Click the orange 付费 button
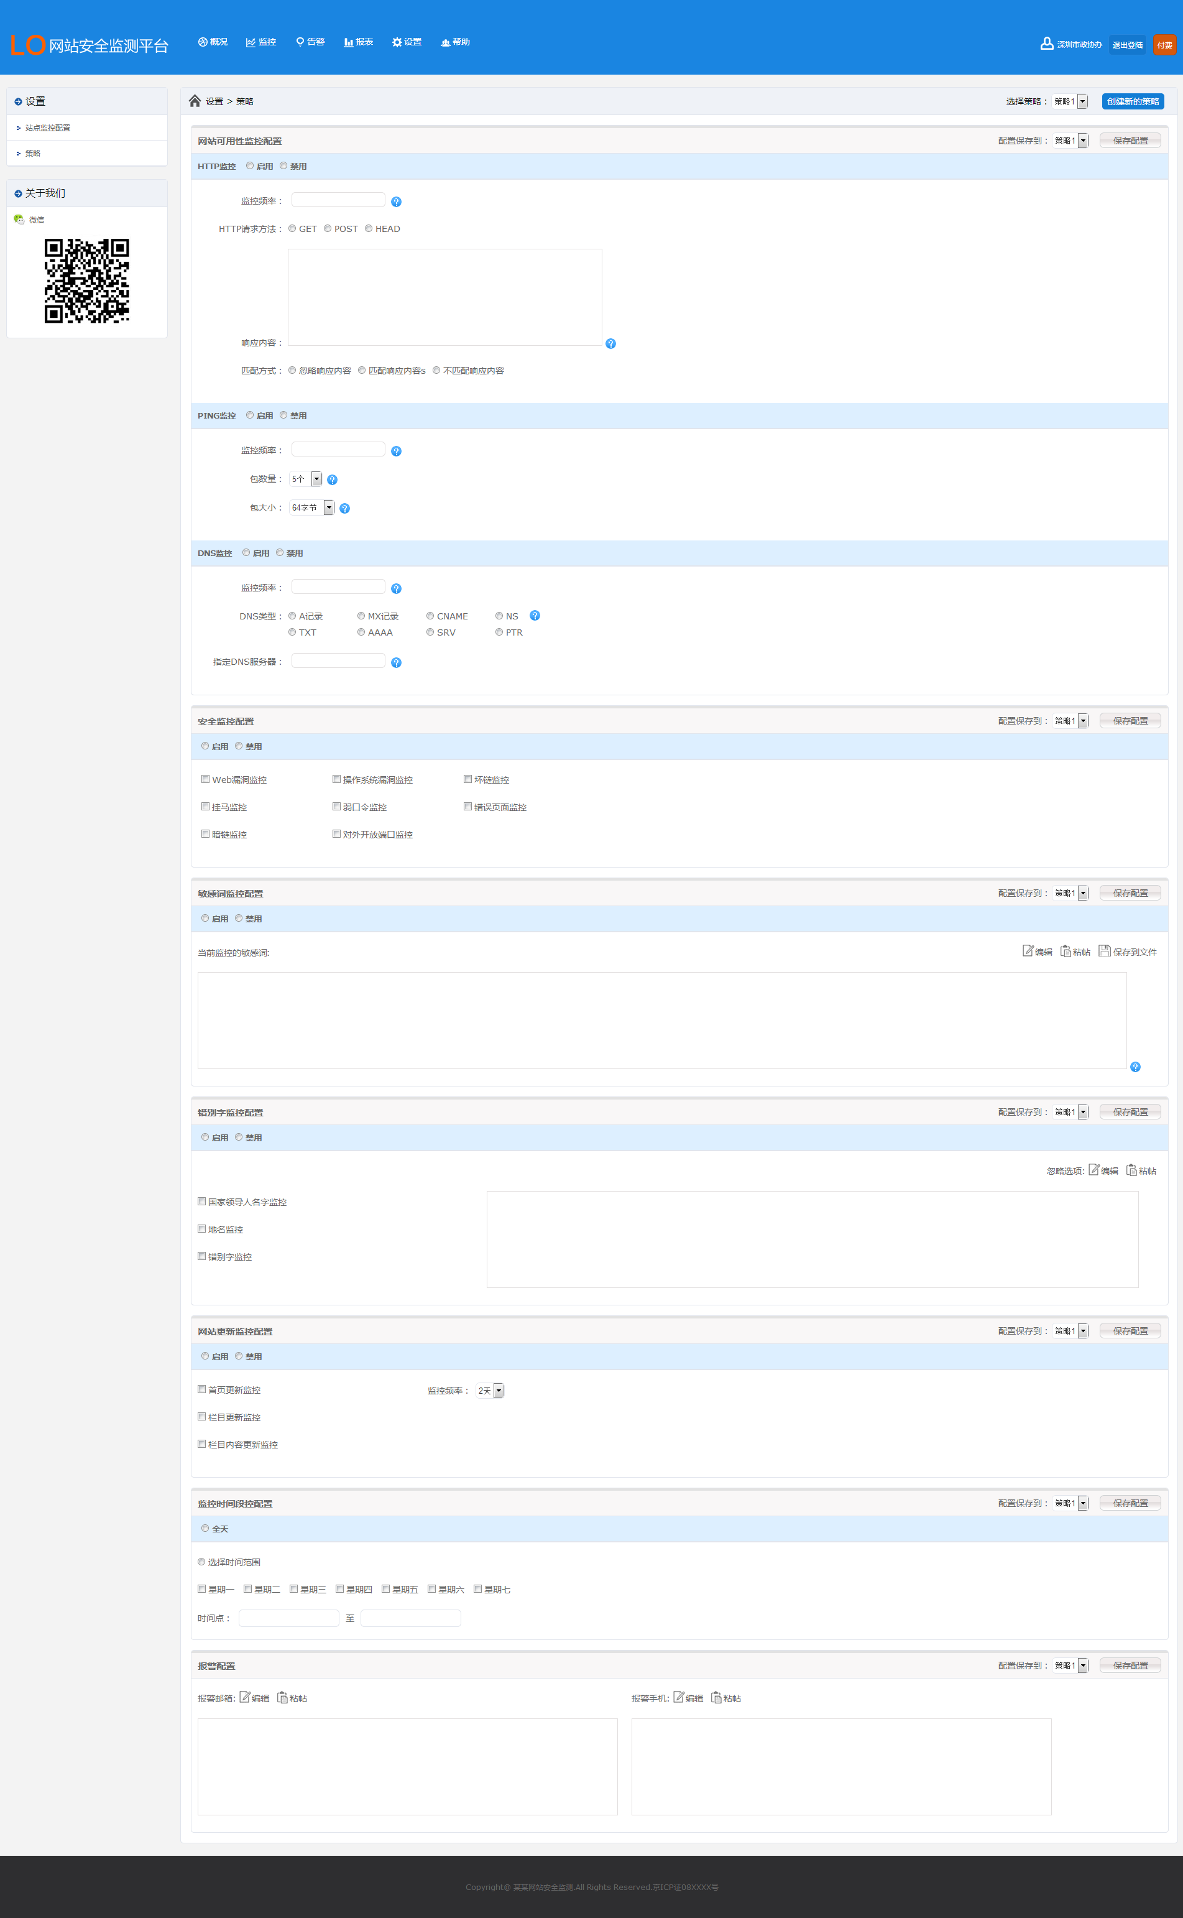This screenshot has height=1918, width=1183. [x=1164, y=45]
